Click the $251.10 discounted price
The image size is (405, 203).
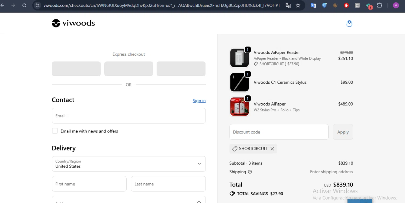pyautogui.click(x=345, y=58)
